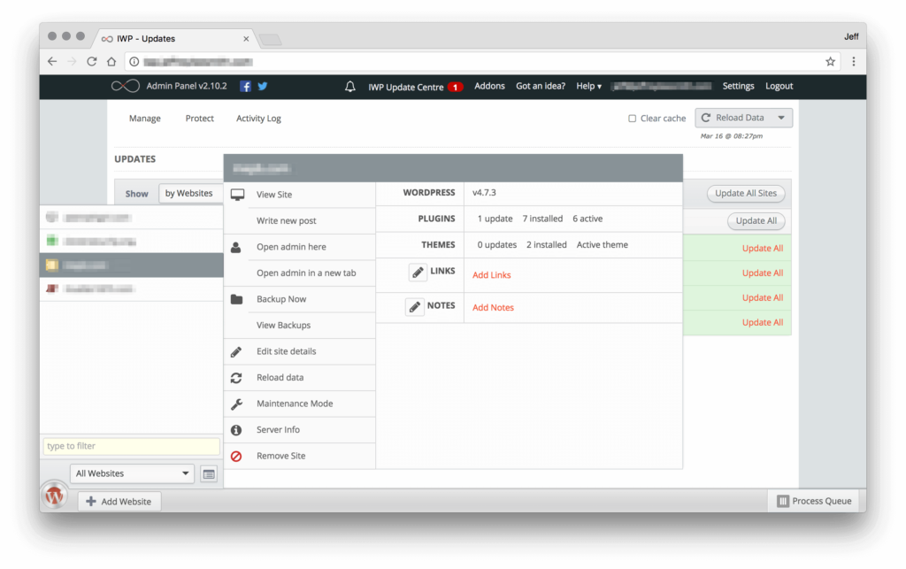Expand the Reload Data dropdown arrow
The height and width of the screenshot is (569, 906).
point(781,118)
